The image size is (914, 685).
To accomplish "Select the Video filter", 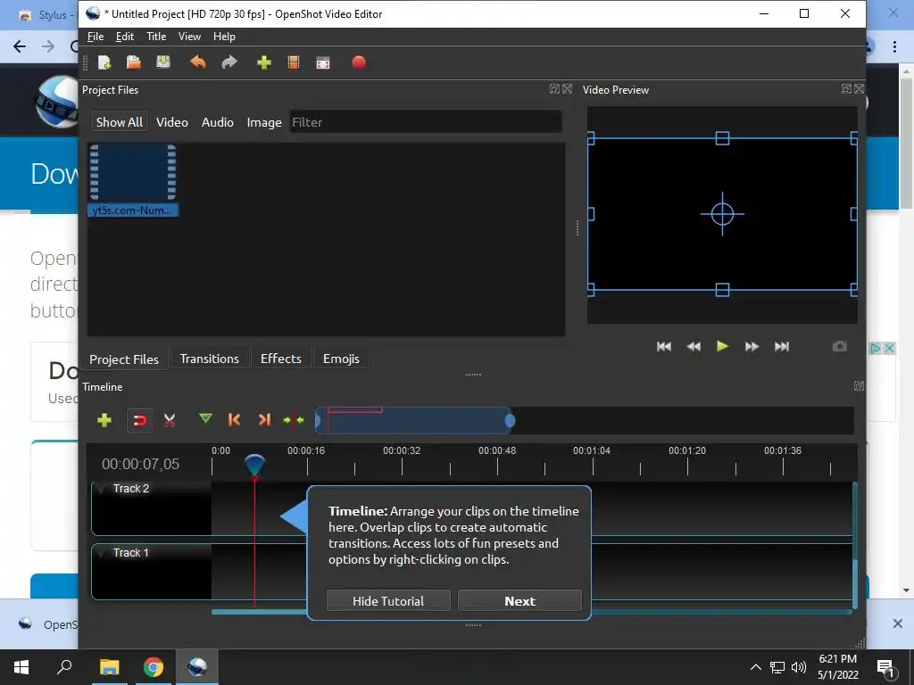I will coord(172,122).
